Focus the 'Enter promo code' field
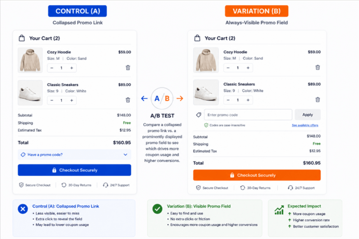The image size is (359, 239). click(x=248, y=115)
